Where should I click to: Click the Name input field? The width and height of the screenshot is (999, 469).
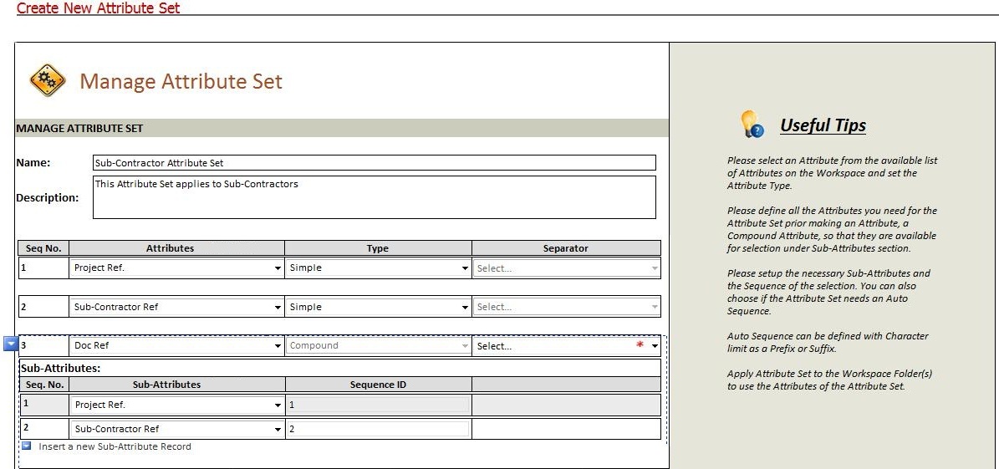tap(374, 163)
